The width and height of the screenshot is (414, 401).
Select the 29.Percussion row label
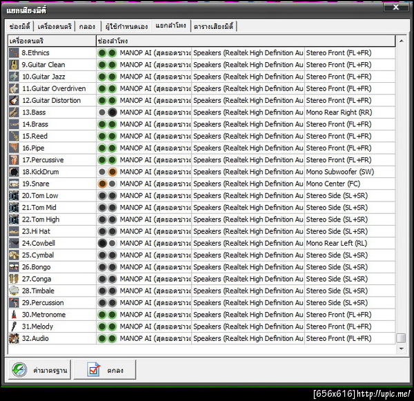(43, 303)
